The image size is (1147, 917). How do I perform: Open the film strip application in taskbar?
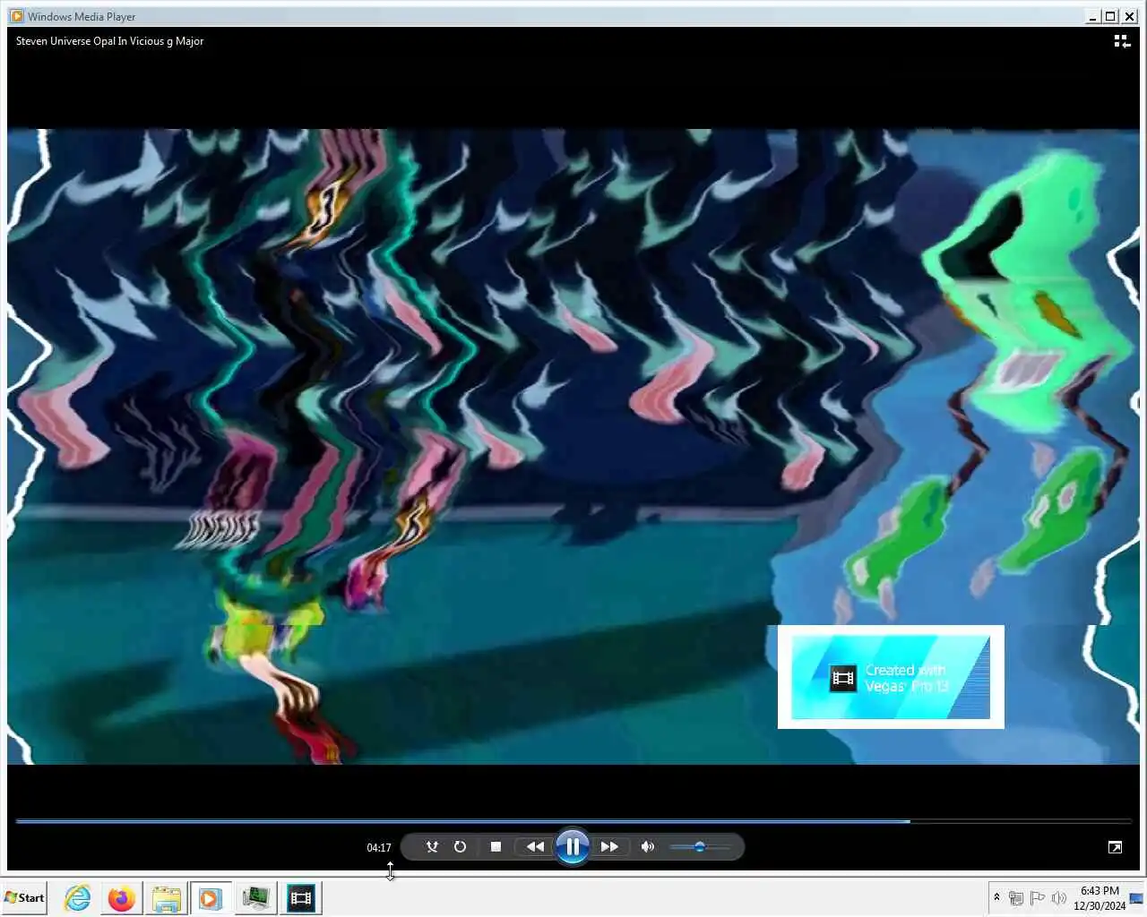(301, 897)
